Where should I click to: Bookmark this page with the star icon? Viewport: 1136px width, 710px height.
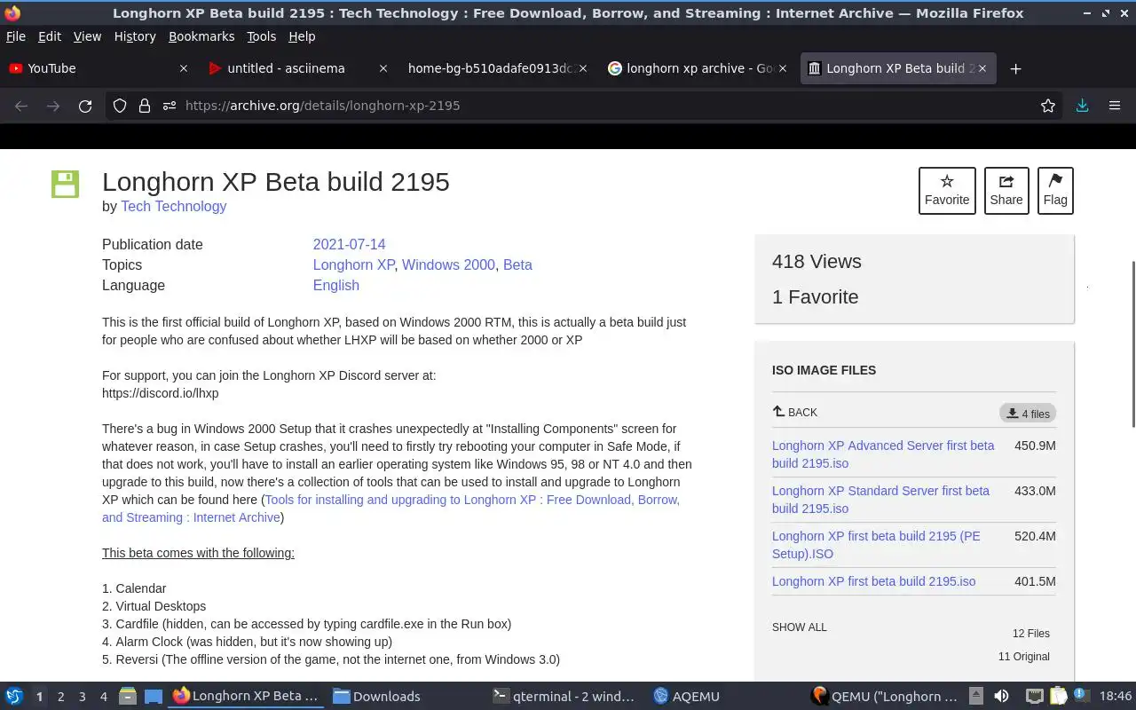pyautogui.click(x=1048, y=106)
